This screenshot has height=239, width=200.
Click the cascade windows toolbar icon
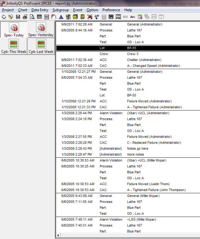[x=147, y=17]
